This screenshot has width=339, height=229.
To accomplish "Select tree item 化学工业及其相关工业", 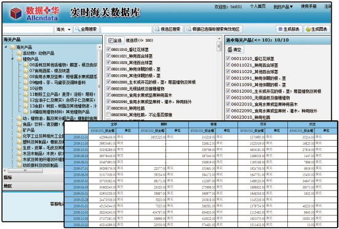I will point(43,136).
